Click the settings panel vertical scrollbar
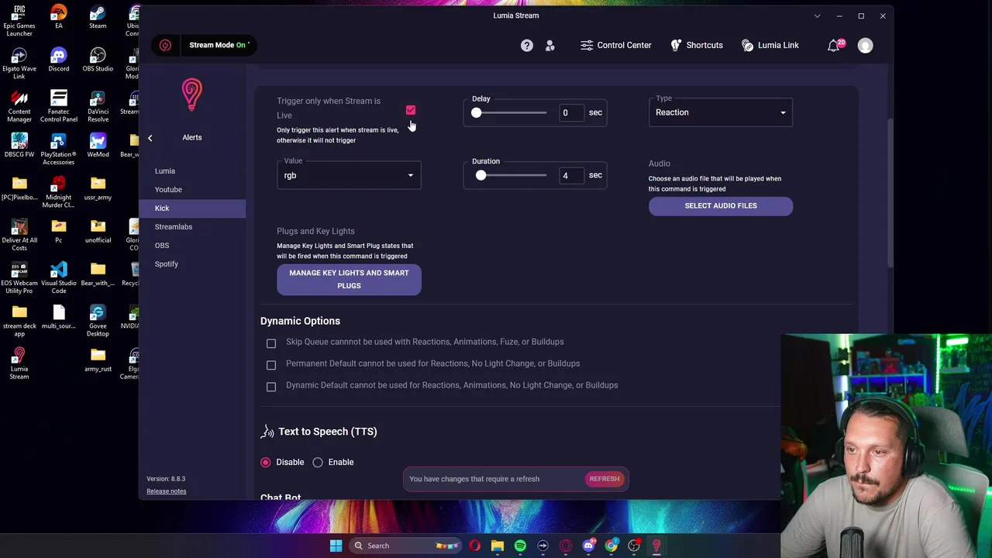 click(890, 194)
